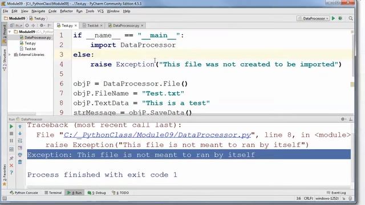Open the Event Log
The width and height of the screenshot is (365, 205).
[336, 192]
